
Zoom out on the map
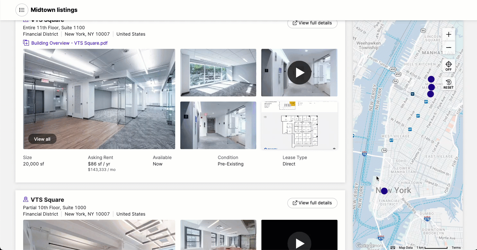pos(449,48)
